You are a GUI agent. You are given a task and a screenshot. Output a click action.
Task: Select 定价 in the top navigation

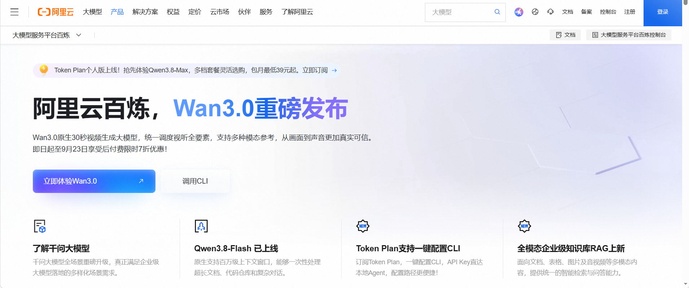point(195,12)
